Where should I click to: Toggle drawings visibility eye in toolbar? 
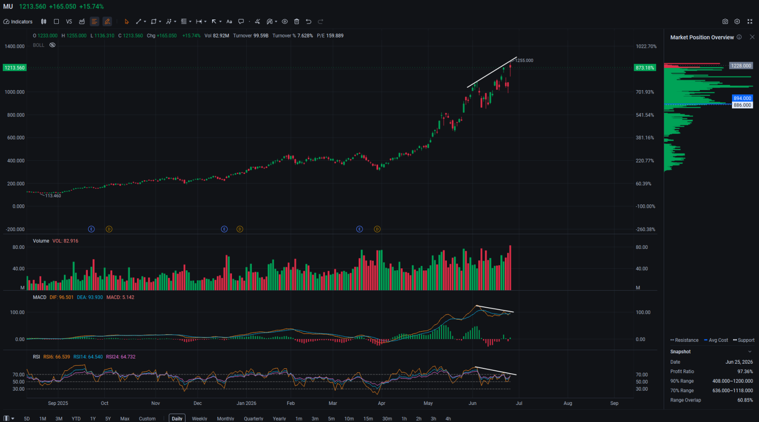tap(285, 21)
